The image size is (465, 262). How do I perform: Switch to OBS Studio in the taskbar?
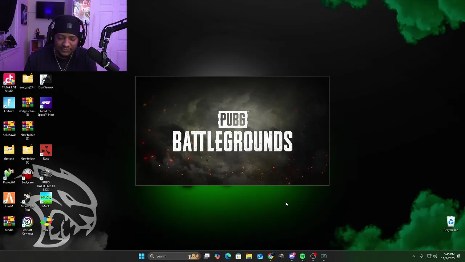313,256
